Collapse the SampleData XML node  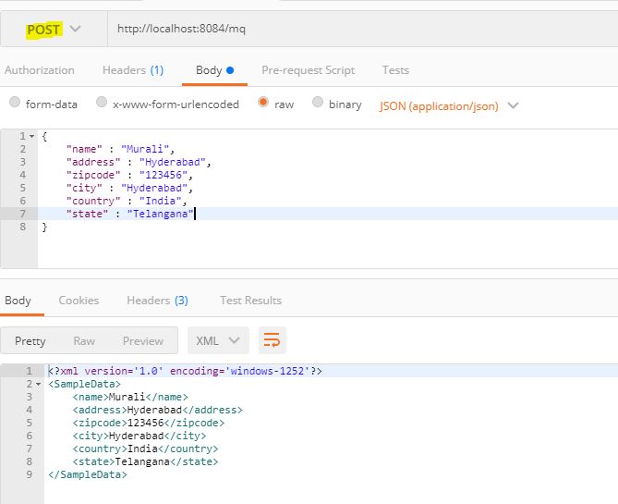(x=38, y=384)
